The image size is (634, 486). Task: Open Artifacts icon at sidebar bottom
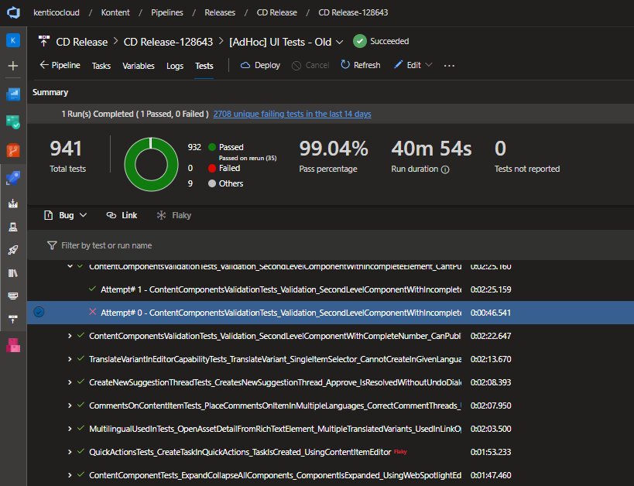point(13,345)
